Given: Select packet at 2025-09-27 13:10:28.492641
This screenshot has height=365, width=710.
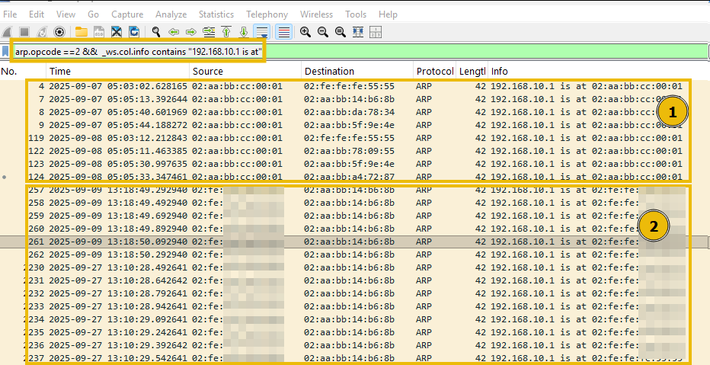Looking at the screenshot, I should tap(355, 267).
